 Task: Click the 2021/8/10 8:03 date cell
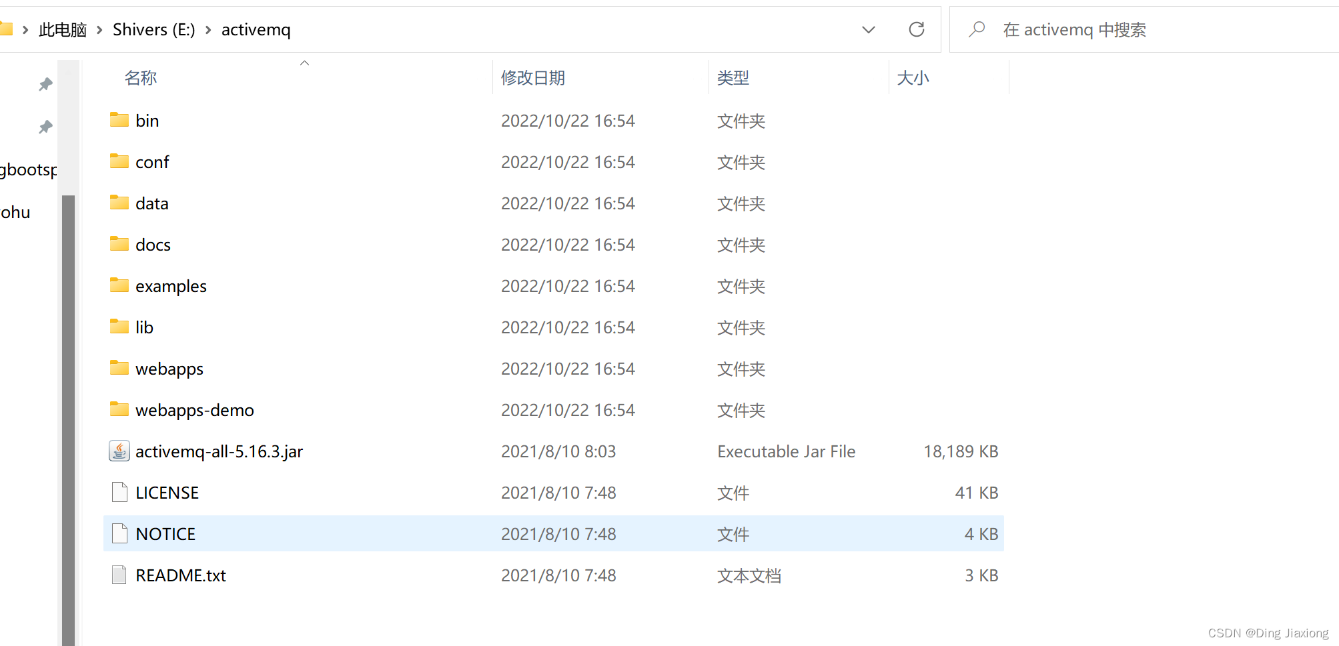point(558,451)
